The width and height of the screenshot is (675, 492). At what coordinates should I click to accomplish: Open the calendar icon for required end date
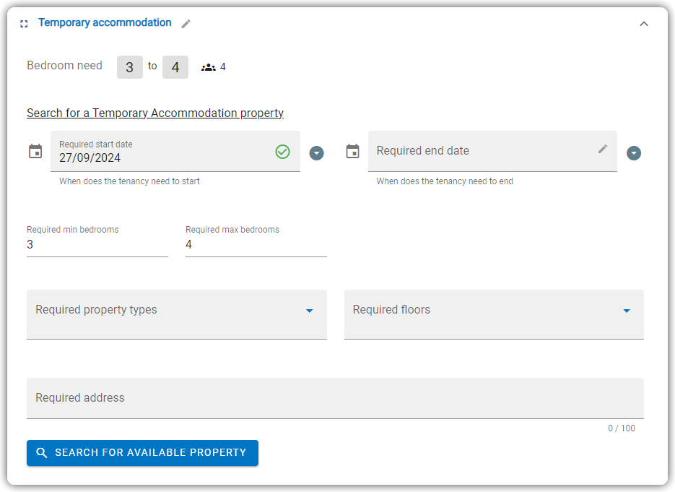click(352, 152)
